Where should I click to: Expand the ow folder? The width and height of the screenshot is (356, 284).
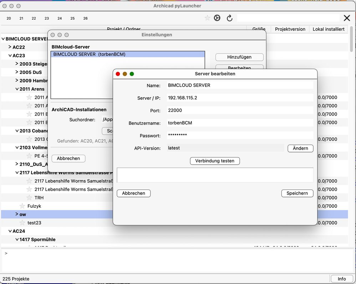click(17, 214)
